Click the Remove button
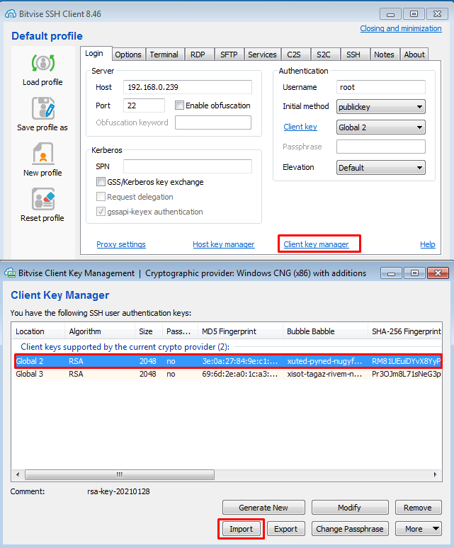This screenshot has width=454, height=548. pyautogui.click(x=418, y=508)
